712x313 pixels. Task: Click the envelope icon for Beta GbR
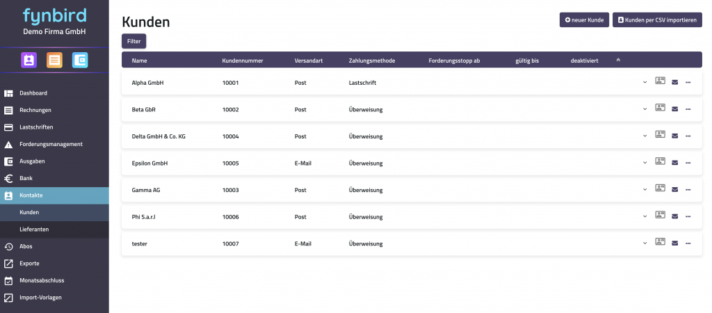pos(674,109)
